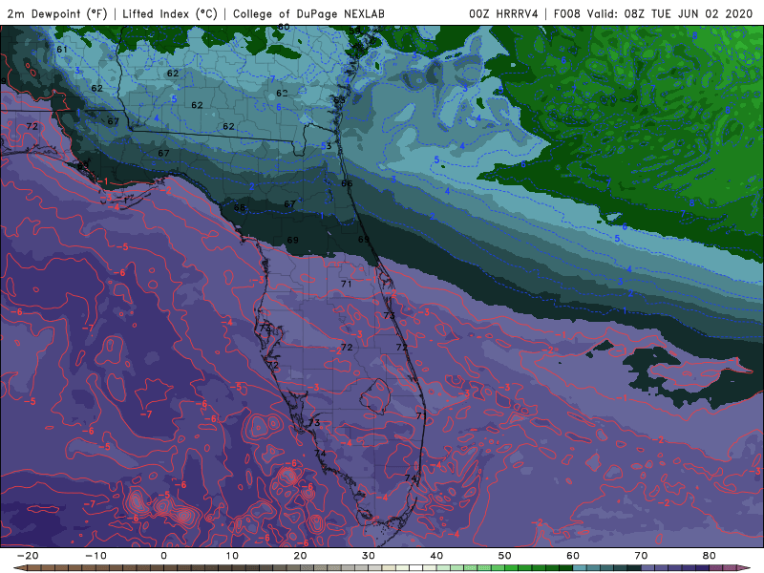Select the 'College of DuPage NEXLAB' label

pos(308,13)
